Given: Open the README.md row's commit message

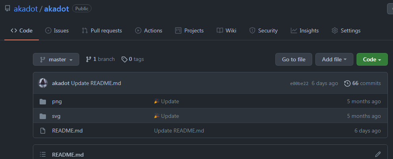Looking at the screenshot, I should [179, 131].
